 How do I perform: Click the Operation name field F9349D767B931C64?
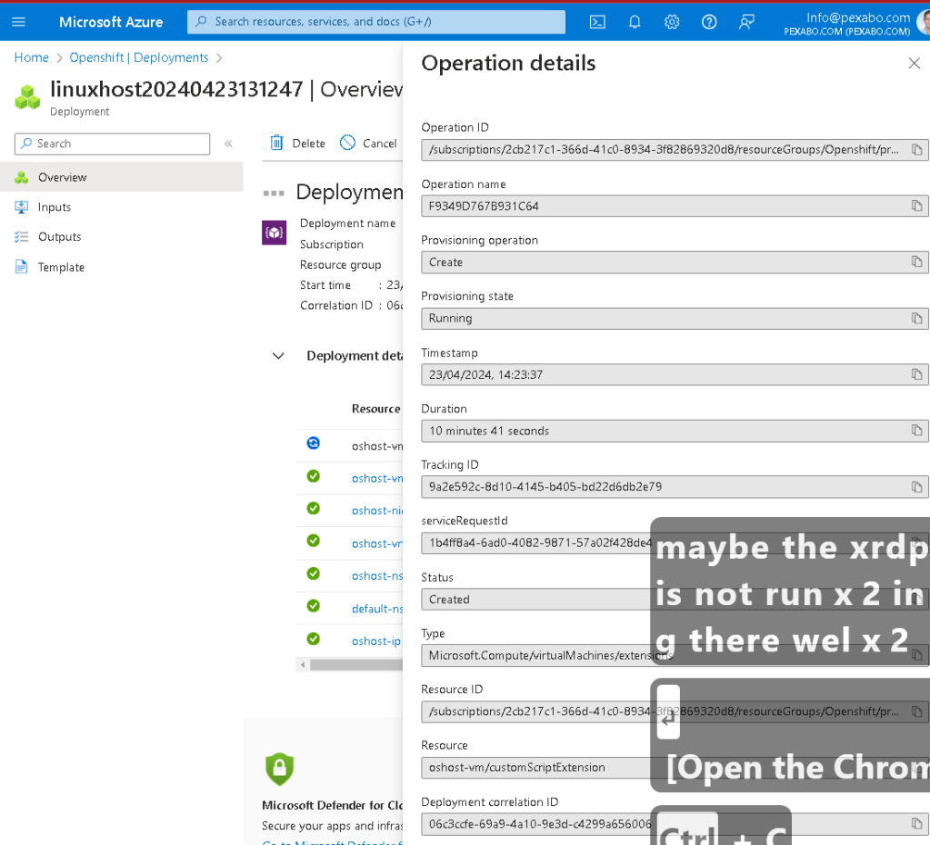pyautogui.click(x=675, y=205)
